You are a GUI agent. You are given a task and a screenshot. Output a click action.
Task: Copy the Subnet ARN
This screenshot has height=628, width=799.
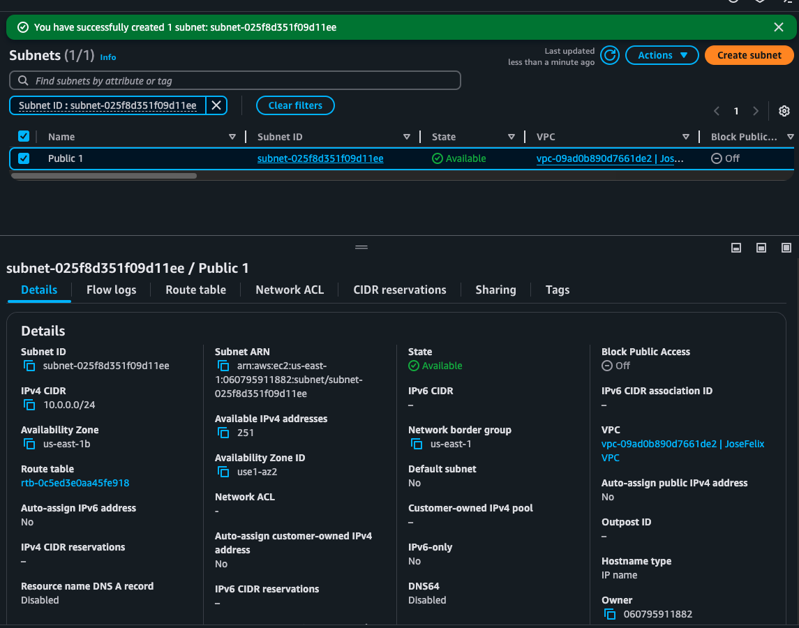pos(223,366)
